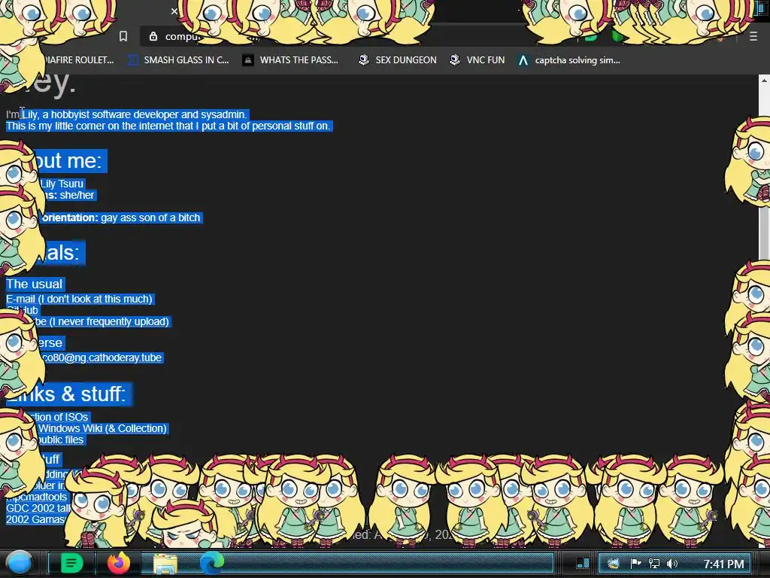Launch Microsoft Edge from the taskbar

211,563
